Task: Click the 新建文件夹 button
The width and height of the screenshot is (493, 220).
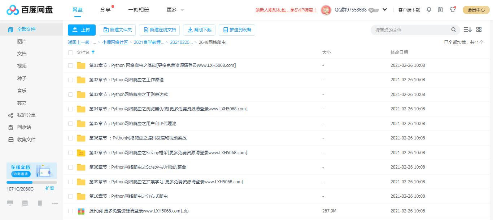Action: point(117,30)
